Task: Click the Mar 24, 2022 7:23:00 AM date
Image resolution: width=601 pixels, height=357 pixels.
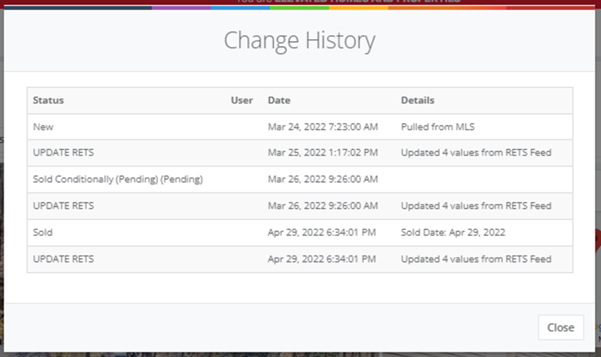Action: point(323,127)
